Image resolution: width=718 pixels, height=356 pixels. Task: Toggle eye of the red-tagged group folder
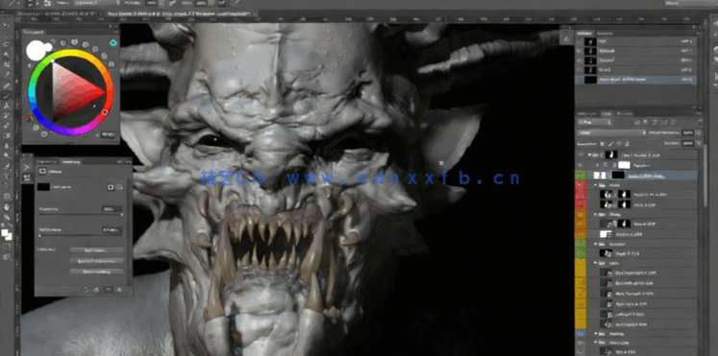click(x=581, y=184)
